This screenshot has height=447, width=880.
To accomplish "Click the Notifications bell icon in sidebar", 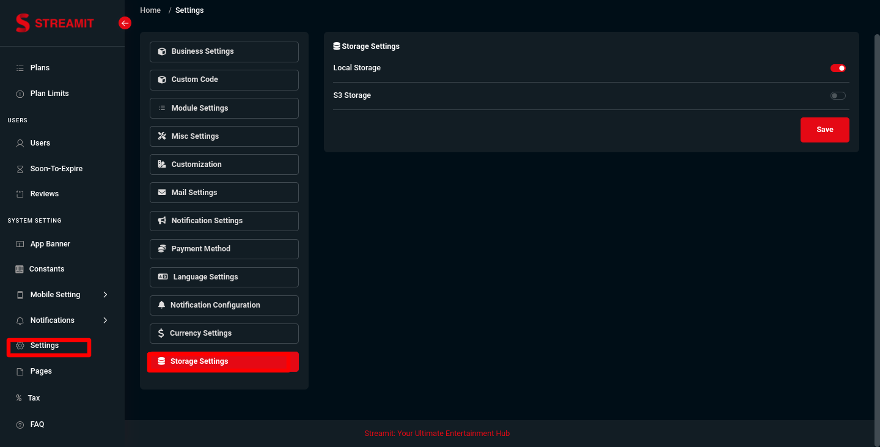I will [x=20, y=320].
